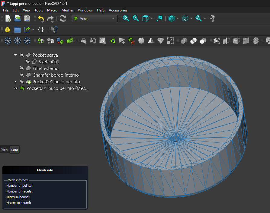The width and height of the screenshot is (270, 213).
Task: Click the Refresh/Recompute icon
Action: tap(63, 18)
